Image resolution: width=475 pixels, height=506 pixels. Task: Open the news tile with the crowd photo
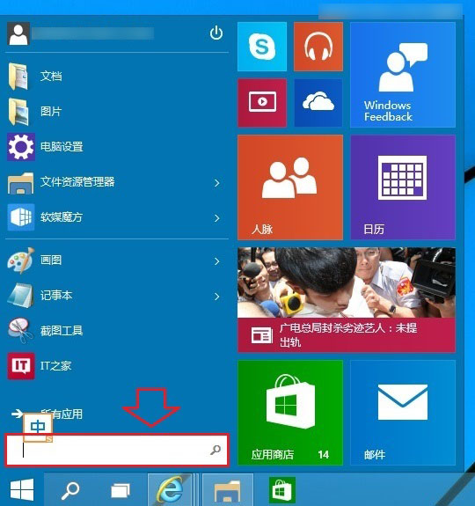coord(347,300)
